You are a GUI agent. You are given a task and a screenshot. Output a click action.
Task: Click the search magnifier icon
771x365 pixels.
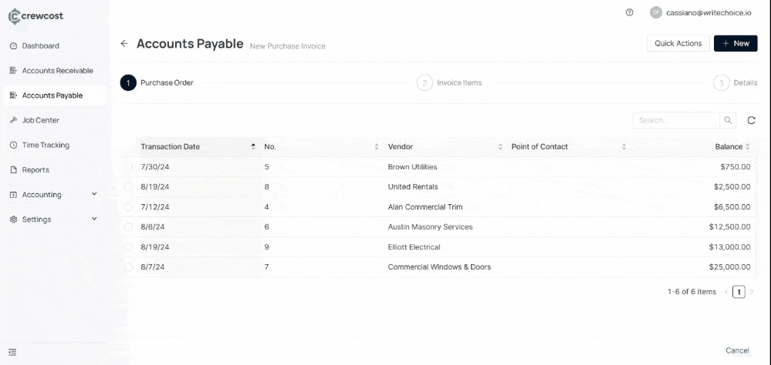728,120
